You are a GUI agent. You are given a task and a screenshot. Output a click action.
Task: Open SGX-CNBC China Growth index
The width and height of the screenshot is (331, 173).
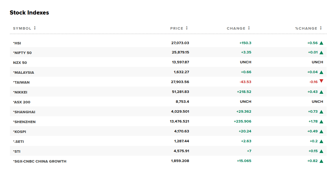point(40,161)
